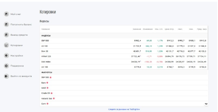Viewport: 218px width, 112px height.
Task: Click the Выйти из аккаунта logout icon
Action: coord(6,76)
